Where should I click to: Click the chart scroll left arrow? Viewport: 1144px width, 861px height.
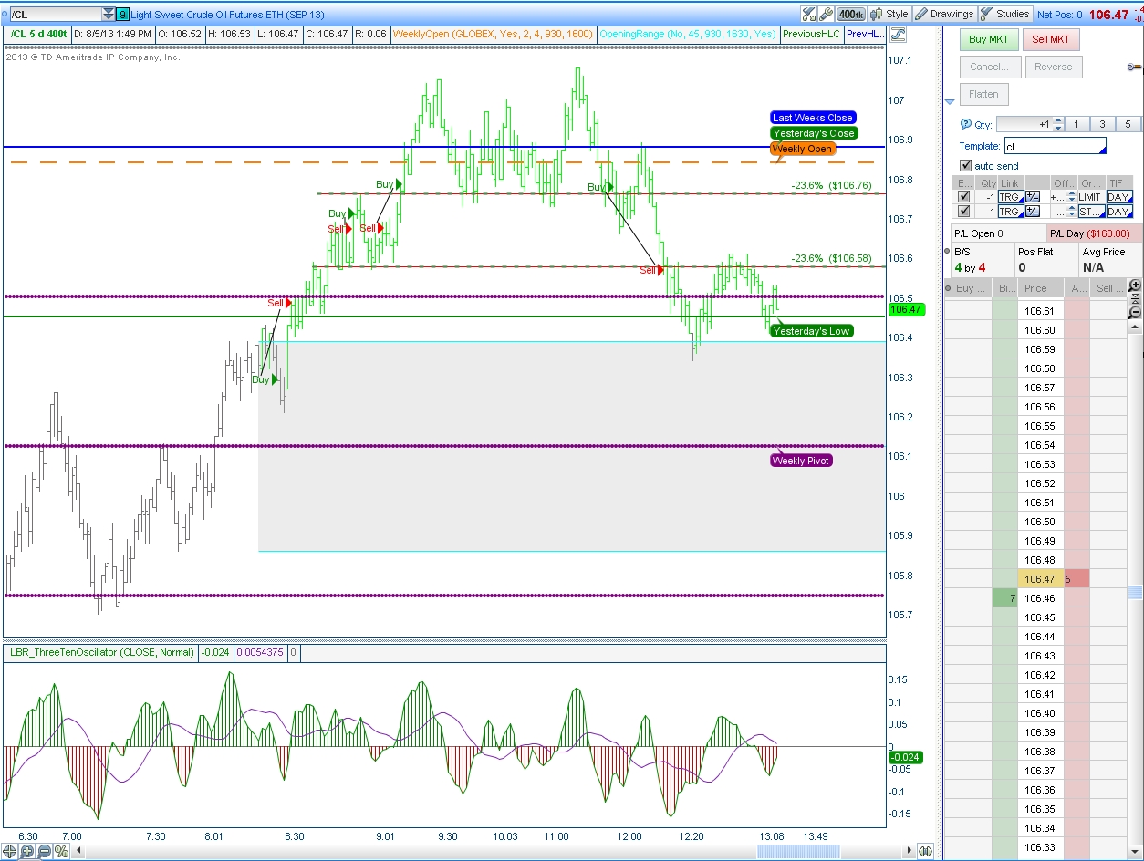click(78, 852)
